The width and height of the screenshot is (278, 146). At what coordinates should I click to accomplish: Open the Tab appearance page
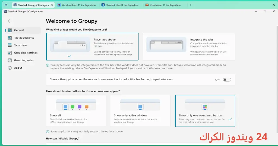click(23, 37)
